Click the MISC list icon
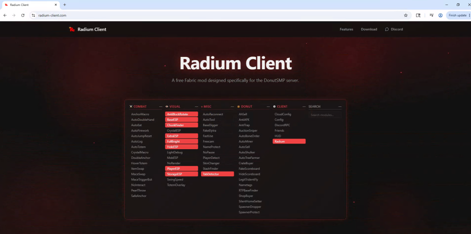This screenshot has height=234, width=471. click(202, 106)
